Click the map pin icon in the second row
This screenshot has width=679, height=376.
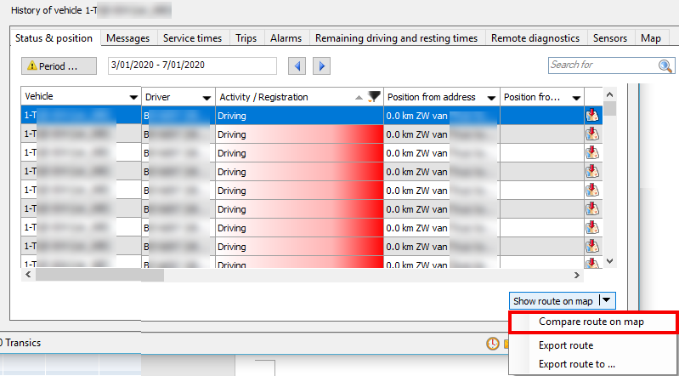(x=592, y=134)
